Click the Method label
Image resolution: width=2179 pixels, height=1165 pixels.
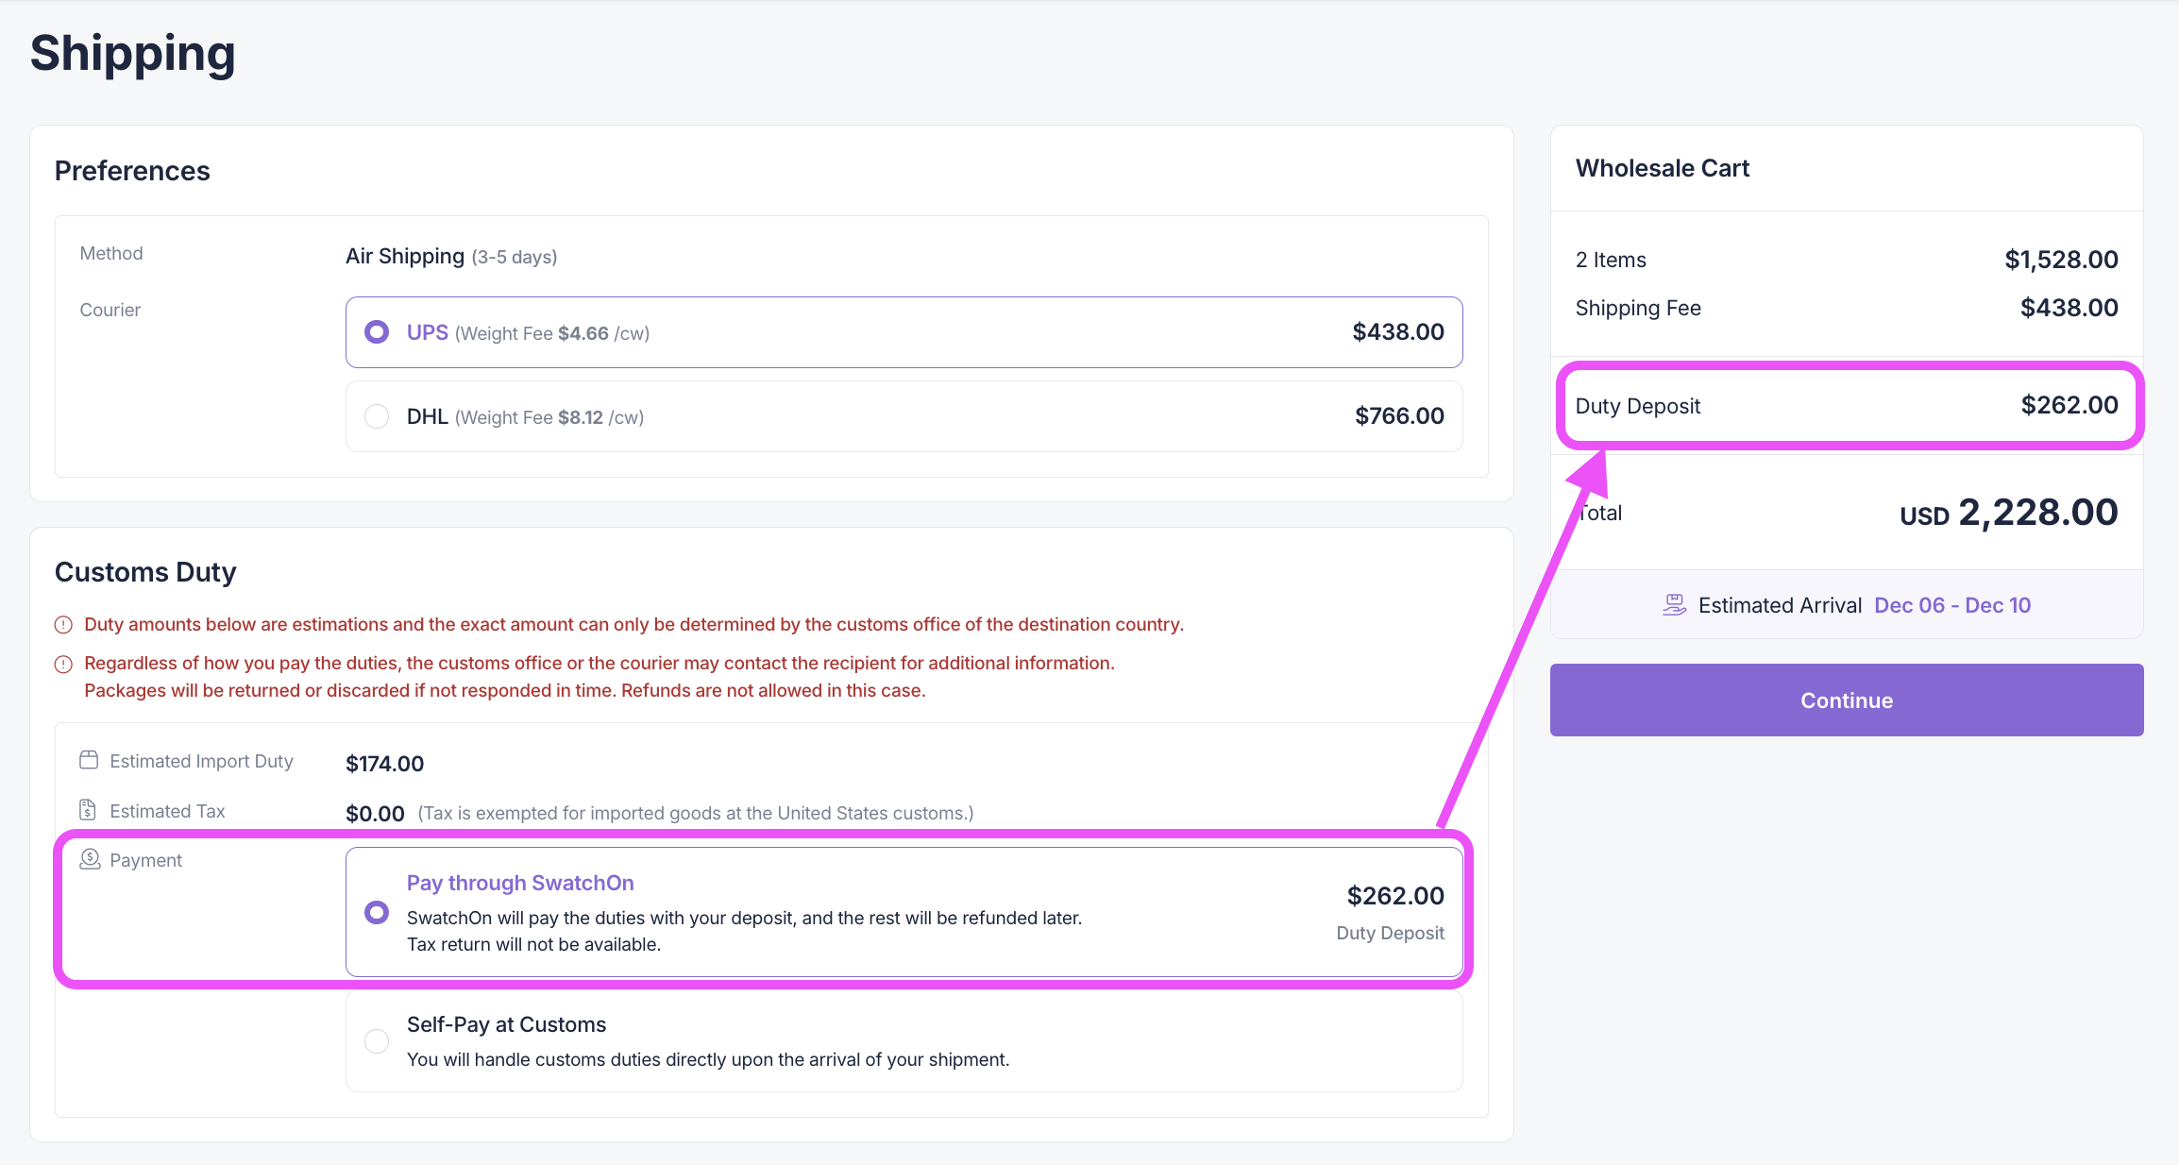111,253
